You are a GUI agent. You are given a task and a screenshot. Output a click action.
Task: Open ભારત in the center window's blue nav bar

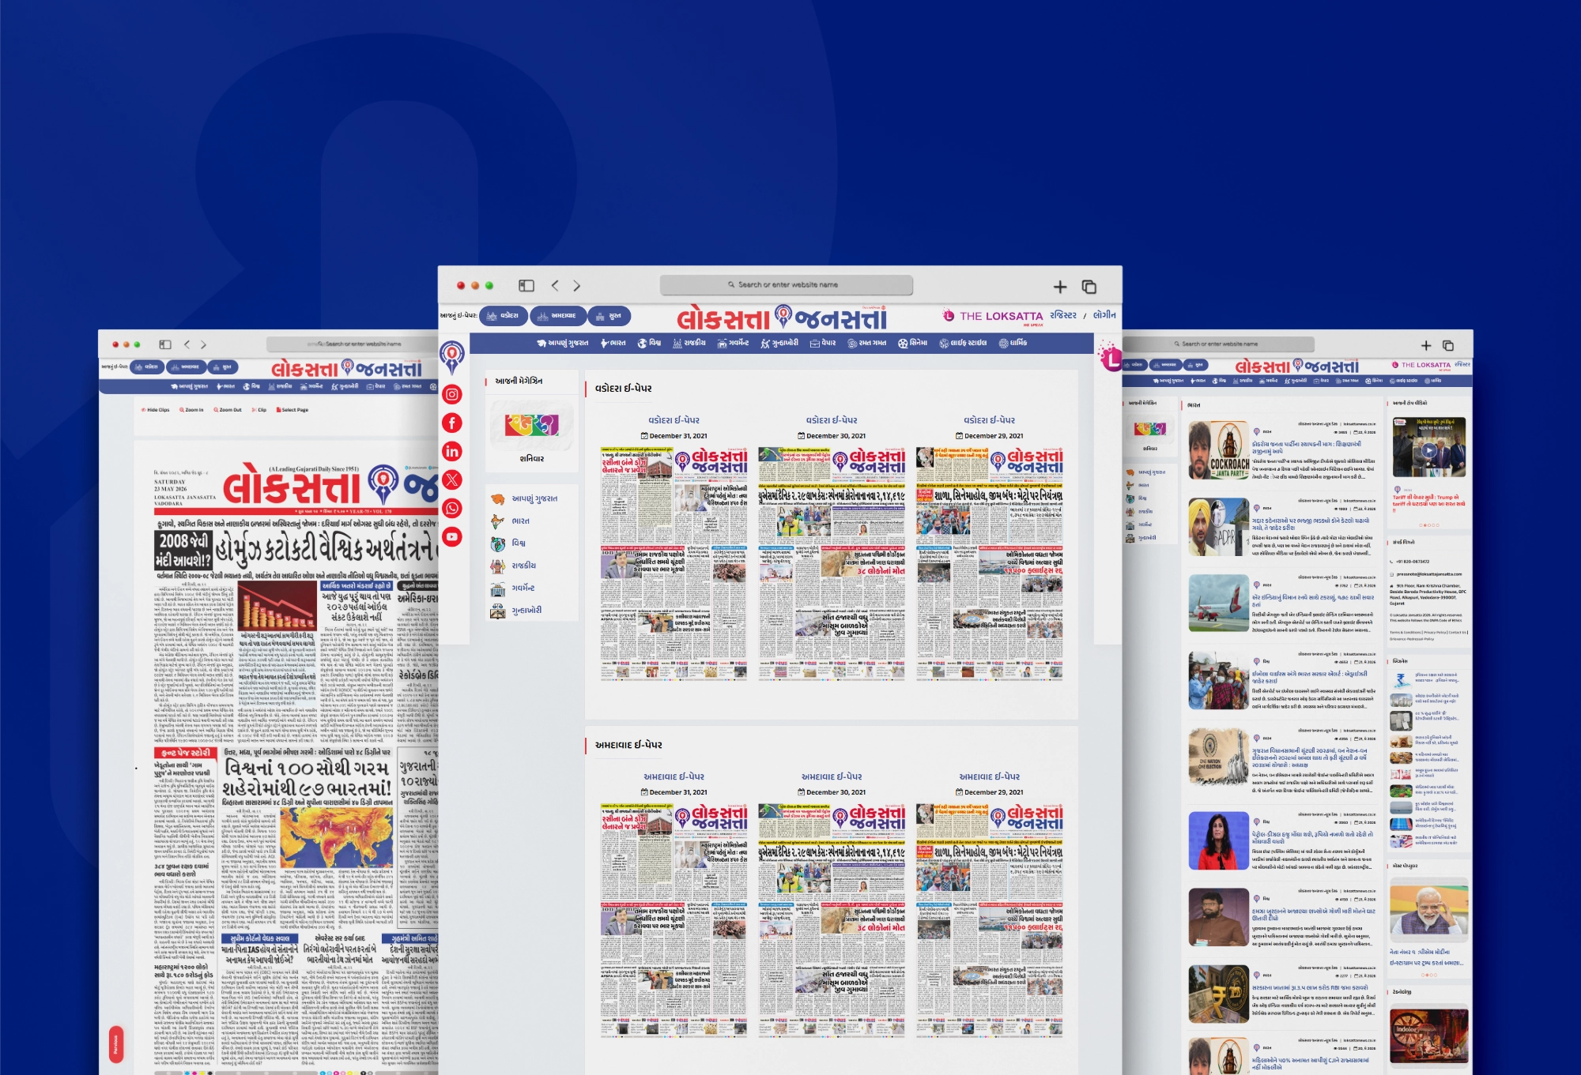coord(613,344)
